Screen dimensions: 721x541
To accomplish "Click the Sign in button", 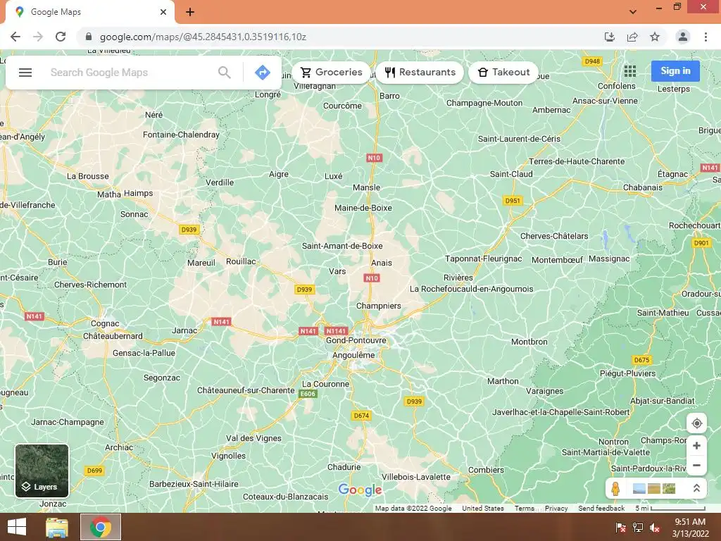I will click(x=675, y=71).
